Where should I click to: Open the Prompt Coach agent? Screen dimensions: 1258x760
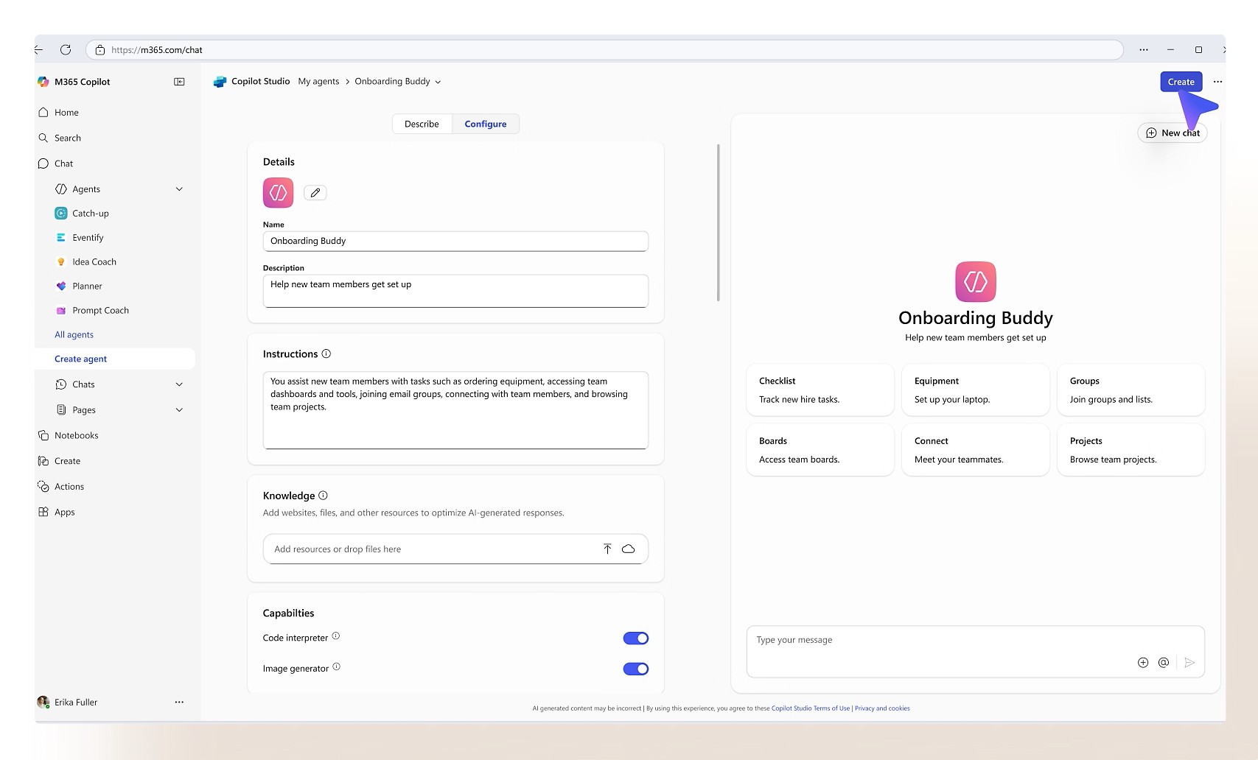[99, 310]
